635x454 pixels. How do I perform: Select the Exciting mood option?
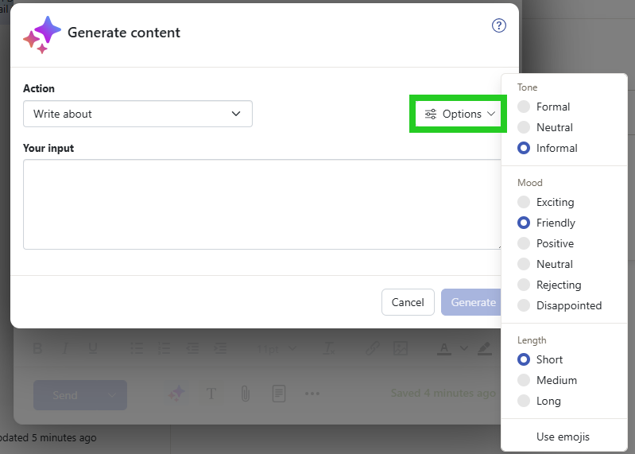[x=524, y=202]
